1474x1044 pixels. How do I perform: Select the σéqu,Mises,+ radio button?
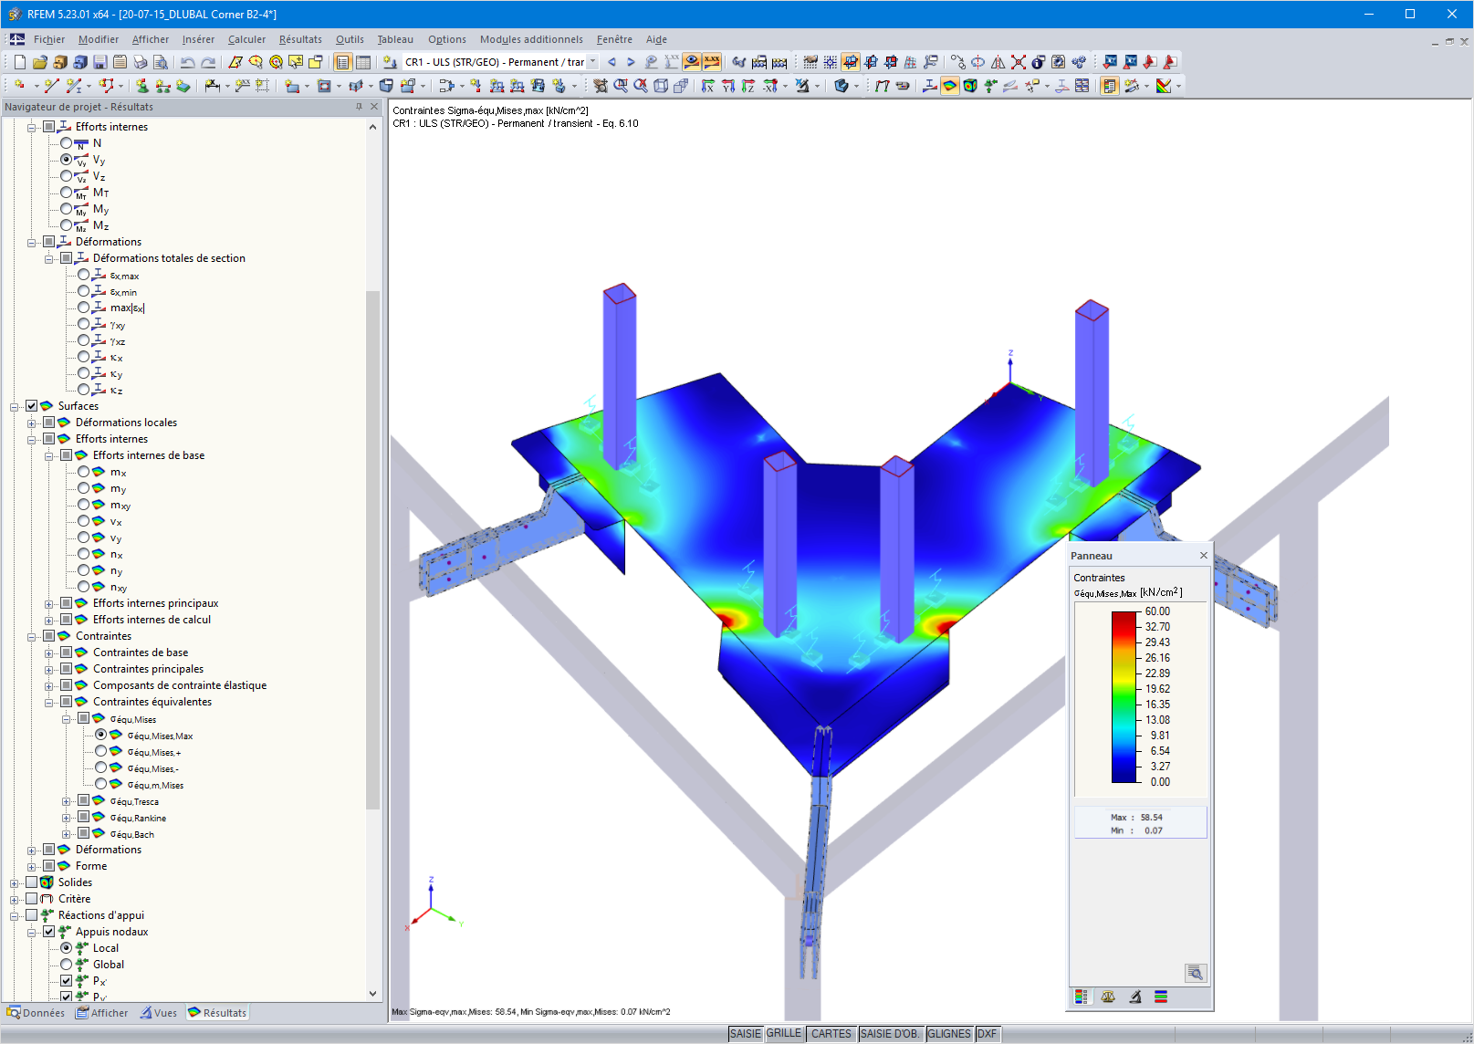101,752
